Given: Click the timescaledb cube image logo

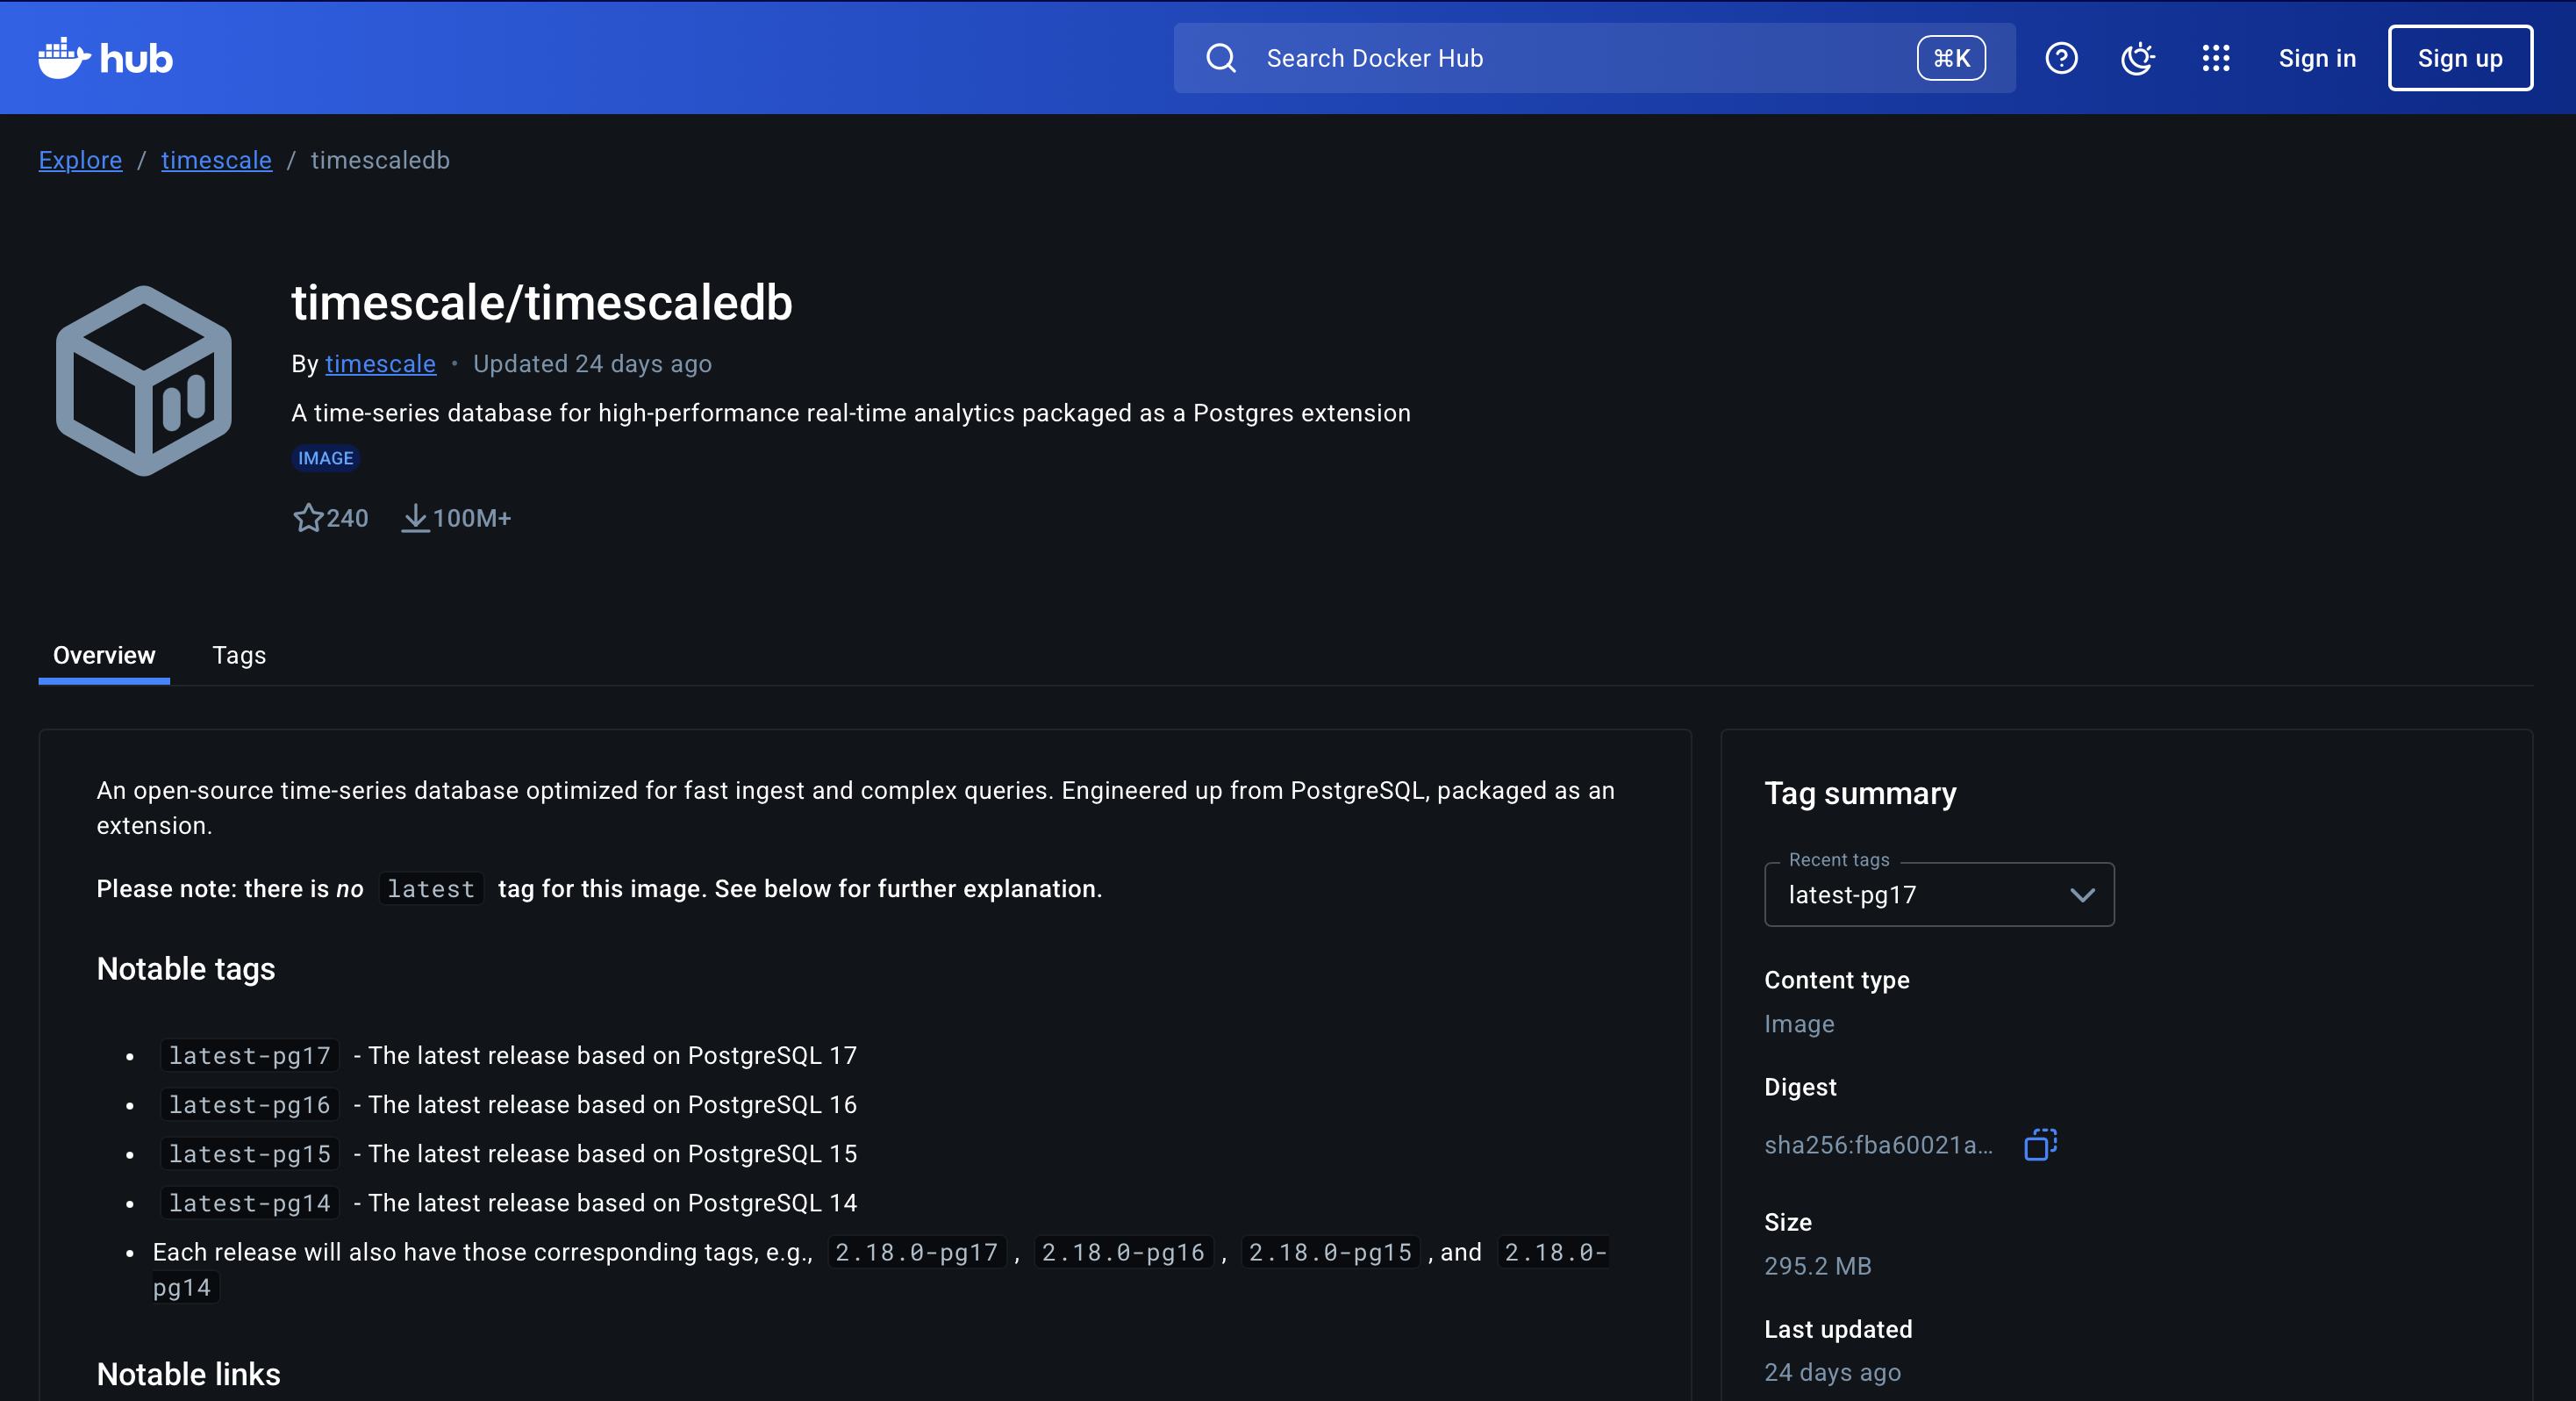Looking at the screenshot, I should tap(144, 380).
